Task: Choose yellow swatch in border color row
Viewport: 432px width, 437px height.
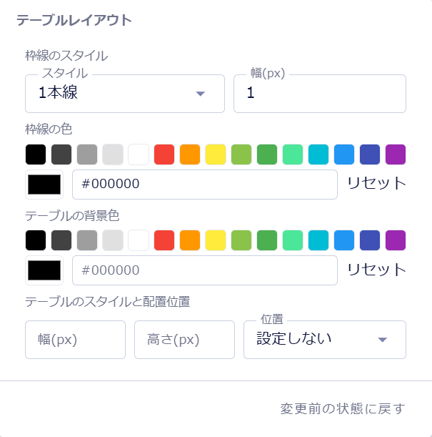Action: (216, 154)
